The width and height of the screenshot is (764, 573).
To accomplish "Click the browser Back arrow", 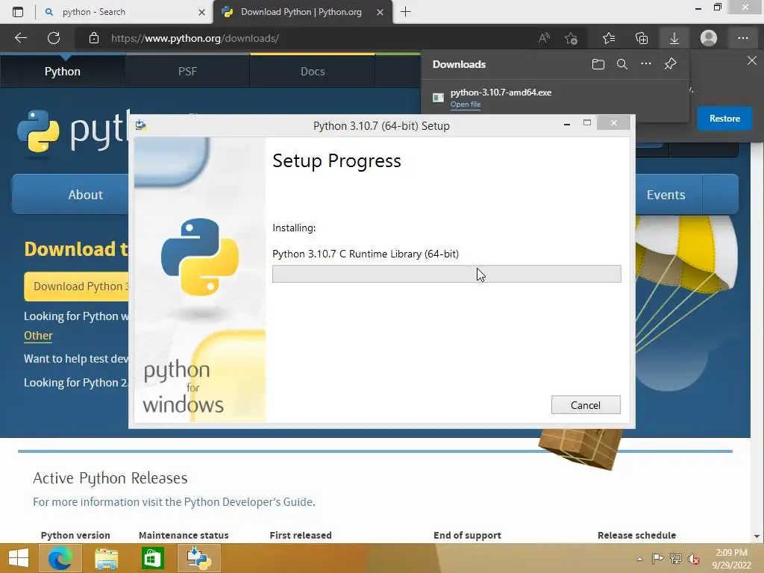I will (21, 38).
